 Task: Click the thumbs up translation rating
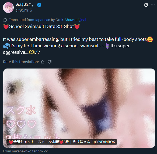(43, 62)
